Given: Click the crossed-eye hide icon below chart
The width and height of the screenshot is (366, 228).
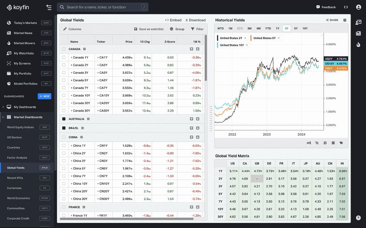Looking at the screenshot, I should coord(317,143).
